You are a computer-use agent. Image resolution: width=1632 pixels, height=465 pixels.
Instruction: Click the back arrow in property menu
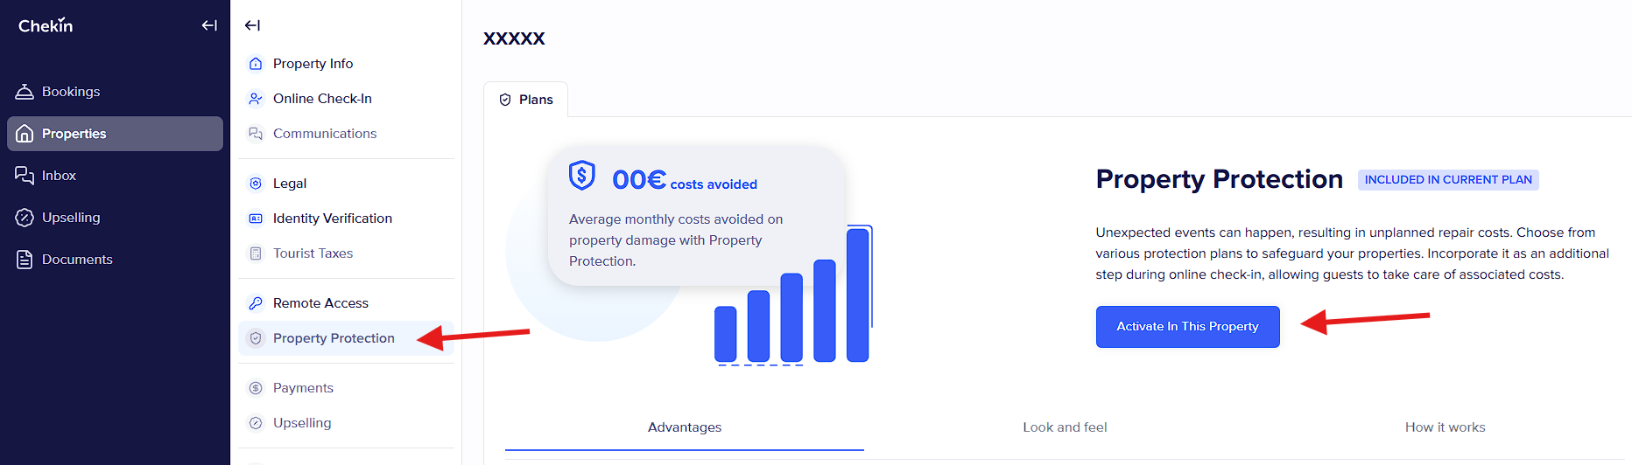tap(252, 25)
